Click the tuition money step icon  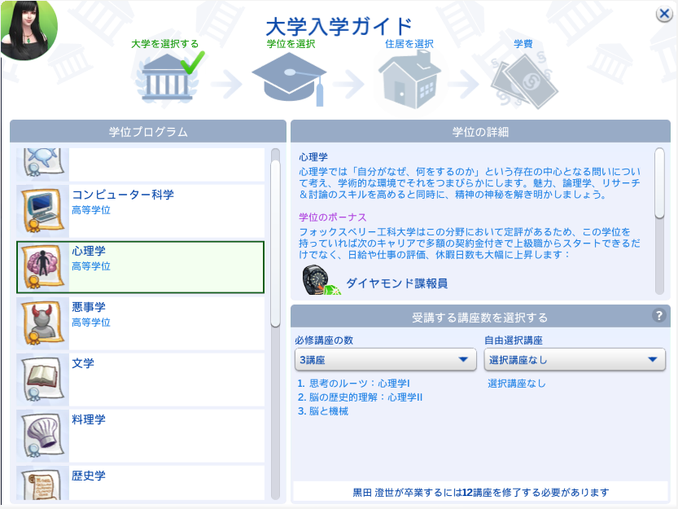click(523, 83)
